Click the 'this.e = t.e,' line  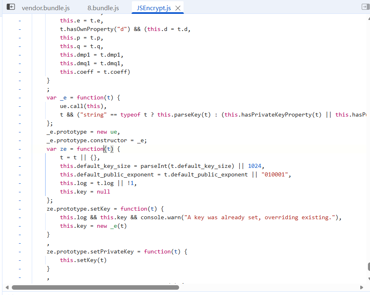pos(82,20)
